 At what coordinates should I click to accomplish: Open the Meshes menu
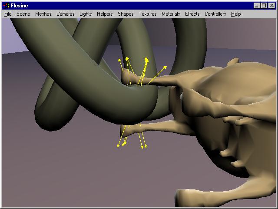tap(43, 14)
